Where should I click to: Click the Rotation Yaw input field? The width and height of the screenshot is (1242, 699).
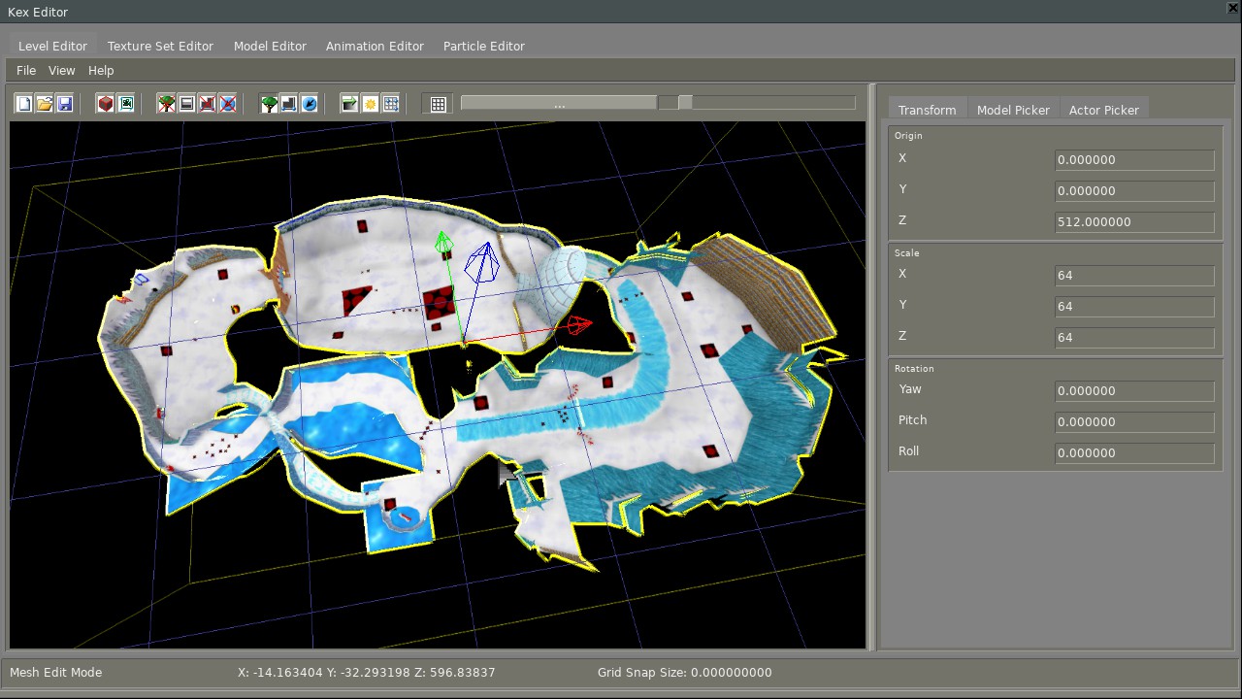coord(1134,391)
